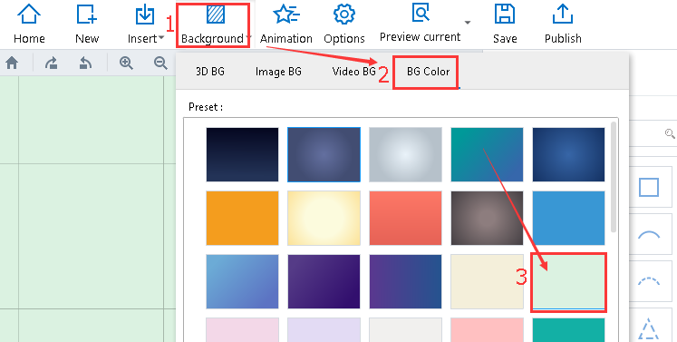Image resolution: width=677 pixels, height=342 pixels.
Task: Click the zoom in magnifier
Action: point(126,64)
